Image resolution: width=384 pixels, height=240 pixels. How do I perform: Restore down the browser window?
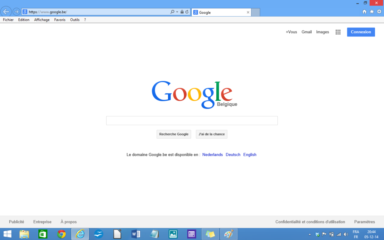click(365, 3)
